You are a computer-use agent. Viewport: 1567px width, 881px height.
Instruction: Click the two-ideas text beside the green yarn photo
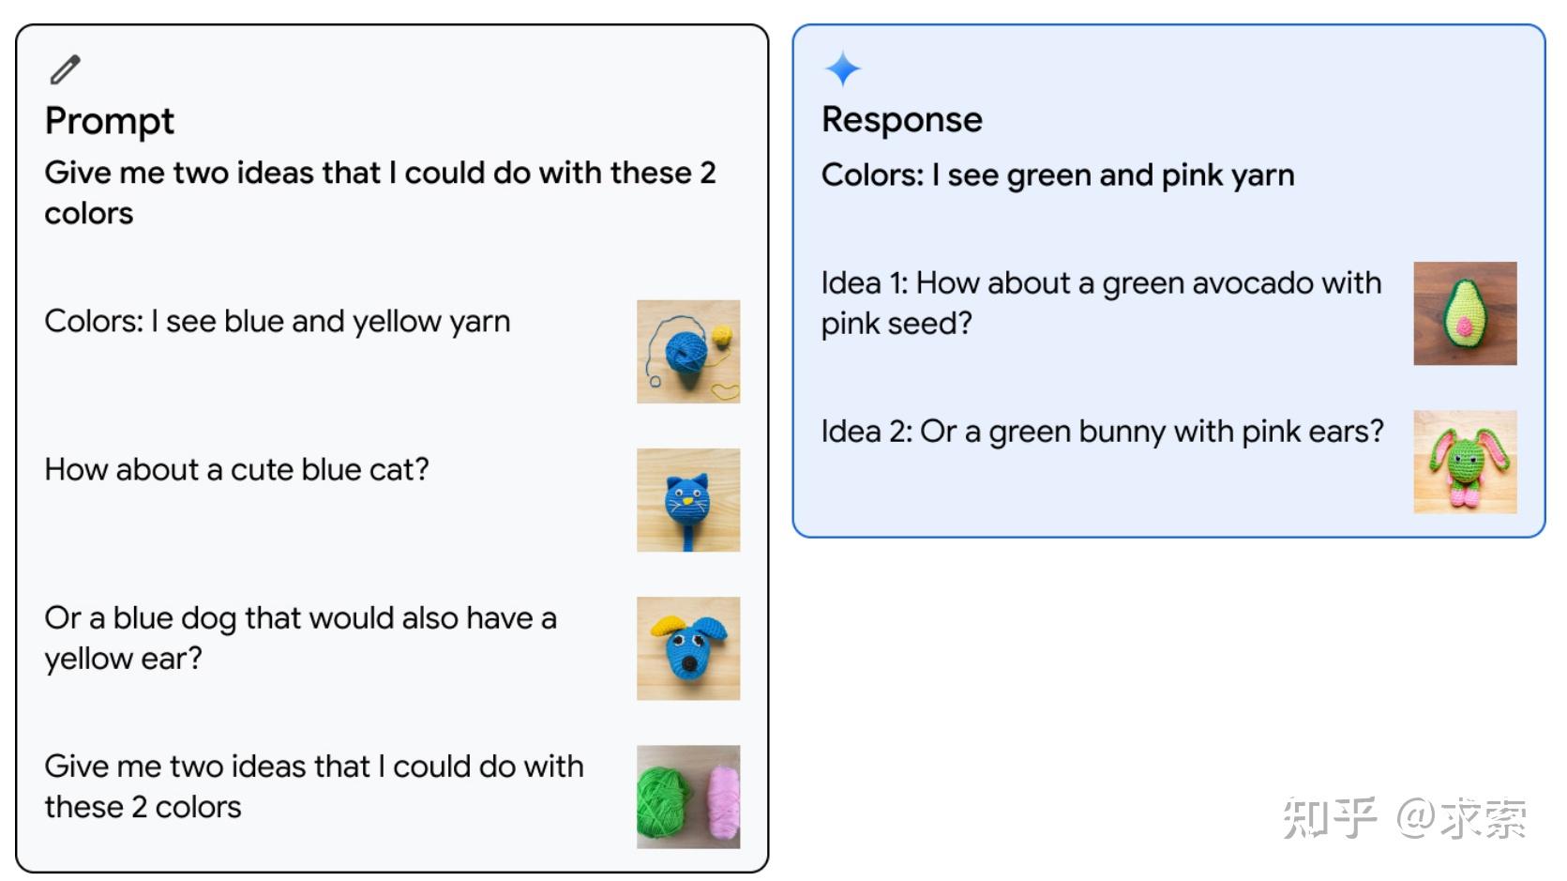click(313, 786)
